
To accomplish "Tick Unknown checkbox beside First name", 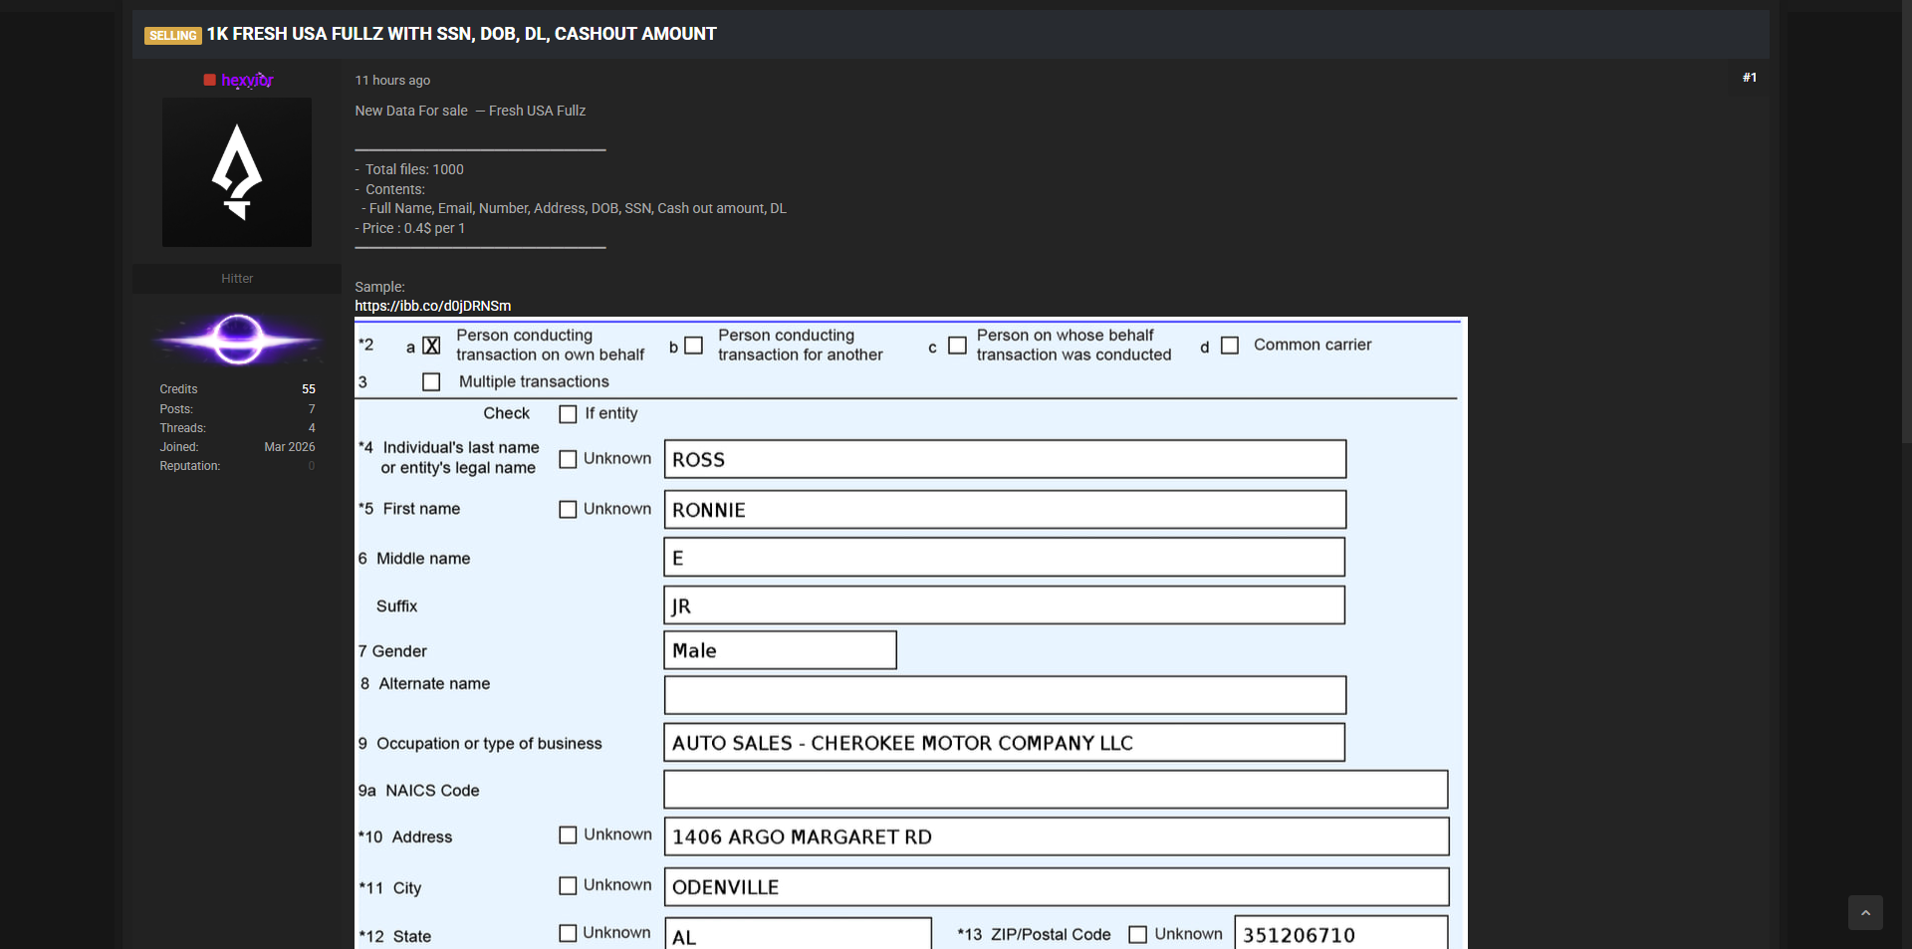I will pos(568,510).
